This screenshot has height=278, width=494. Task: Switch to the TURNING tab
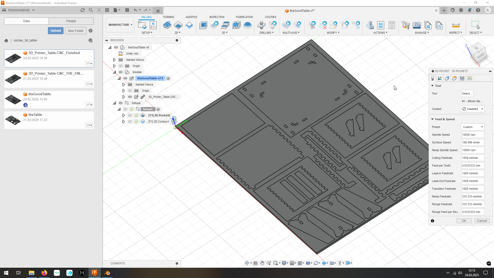(x=168, y=17)
